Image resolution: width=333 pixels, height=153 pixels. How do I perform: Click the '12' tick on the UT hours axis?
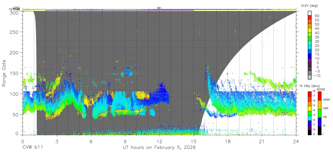[x=159, y=141]
